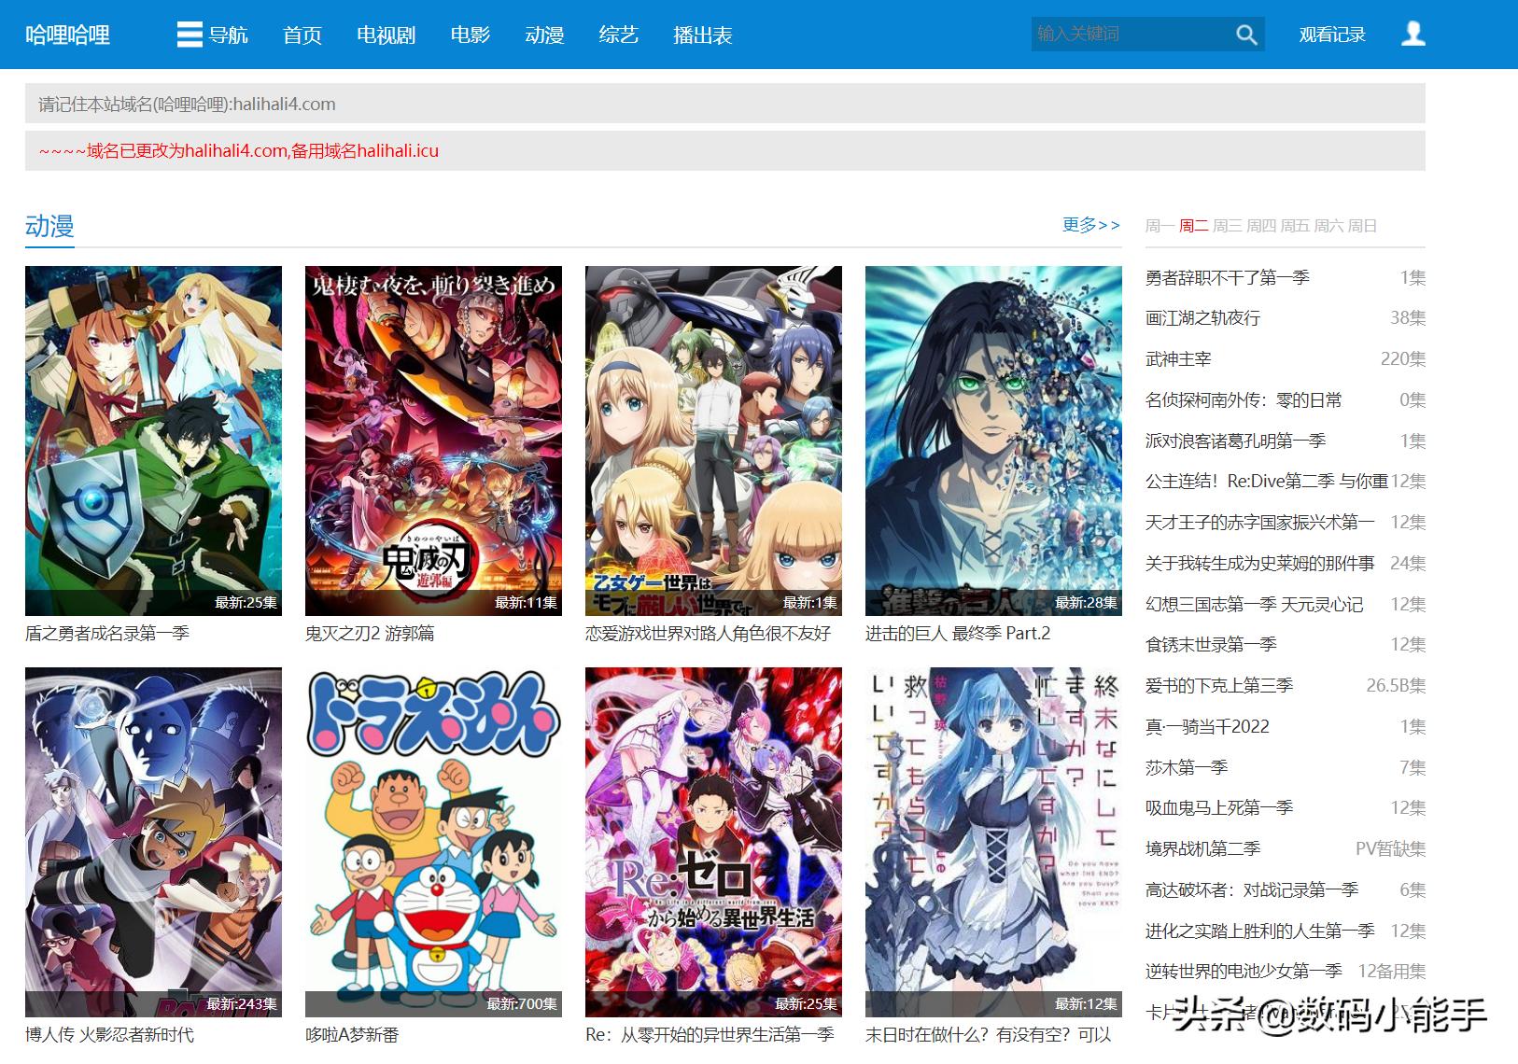Open 关于我转生成为史莱姆的那件事
The height and width of the screenshot is (1064, 1518).
click(1260, 564)
